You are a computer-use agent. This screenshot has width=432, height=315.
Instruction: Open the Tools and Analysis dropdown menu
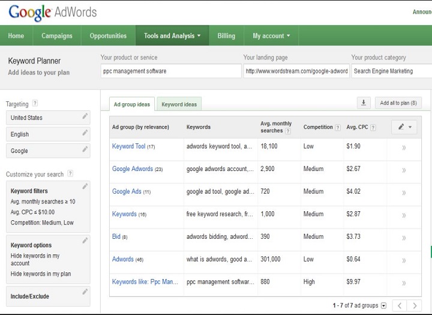[172, 35]
